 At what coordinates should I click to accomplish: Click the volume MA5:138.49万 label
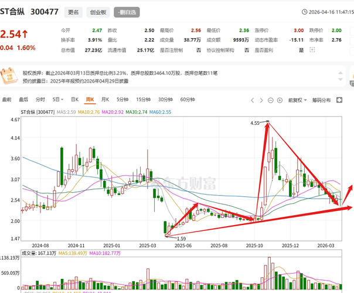coord(73,253)
